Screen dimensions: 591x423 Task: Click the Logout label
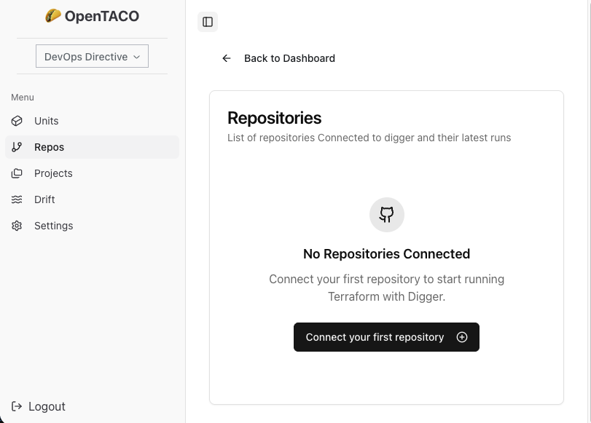tap(47, 406)
